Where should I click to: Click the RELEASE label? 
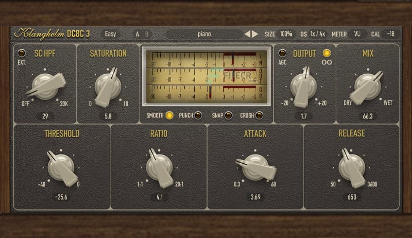pyautogui.click(x=351, y=133)
